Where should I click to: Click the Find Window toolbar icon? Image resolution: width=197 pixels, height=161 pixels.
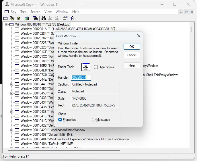(35, 18)
